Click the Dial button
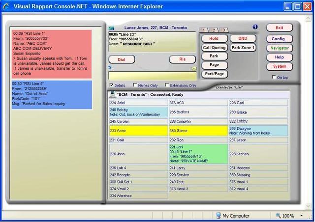Image resolution: width=315 pixels, height=222 pixels. click(x=122, y=59)
